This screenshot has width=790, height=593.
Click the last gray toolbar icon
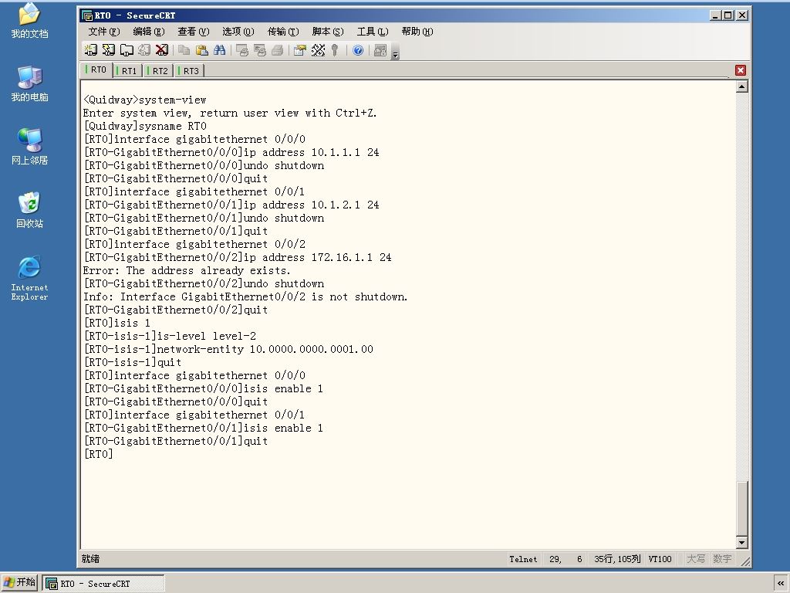coord(380,50)
